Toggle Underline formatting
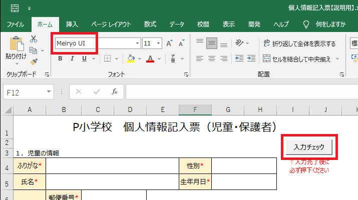This screenshot has width=358, height=200. tap(84, 58)
